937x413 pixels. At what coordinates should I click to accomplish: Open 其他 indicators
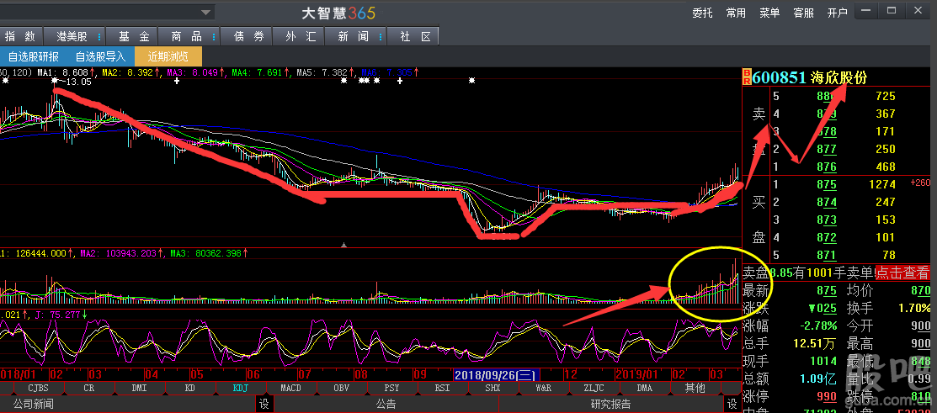(x=695, y=388)
